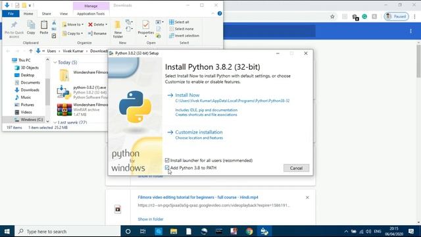Image resolution: width=421 pixels, height=237 pixels.
Task: Click Rename in Organize group
Action: tap(97, 34)
